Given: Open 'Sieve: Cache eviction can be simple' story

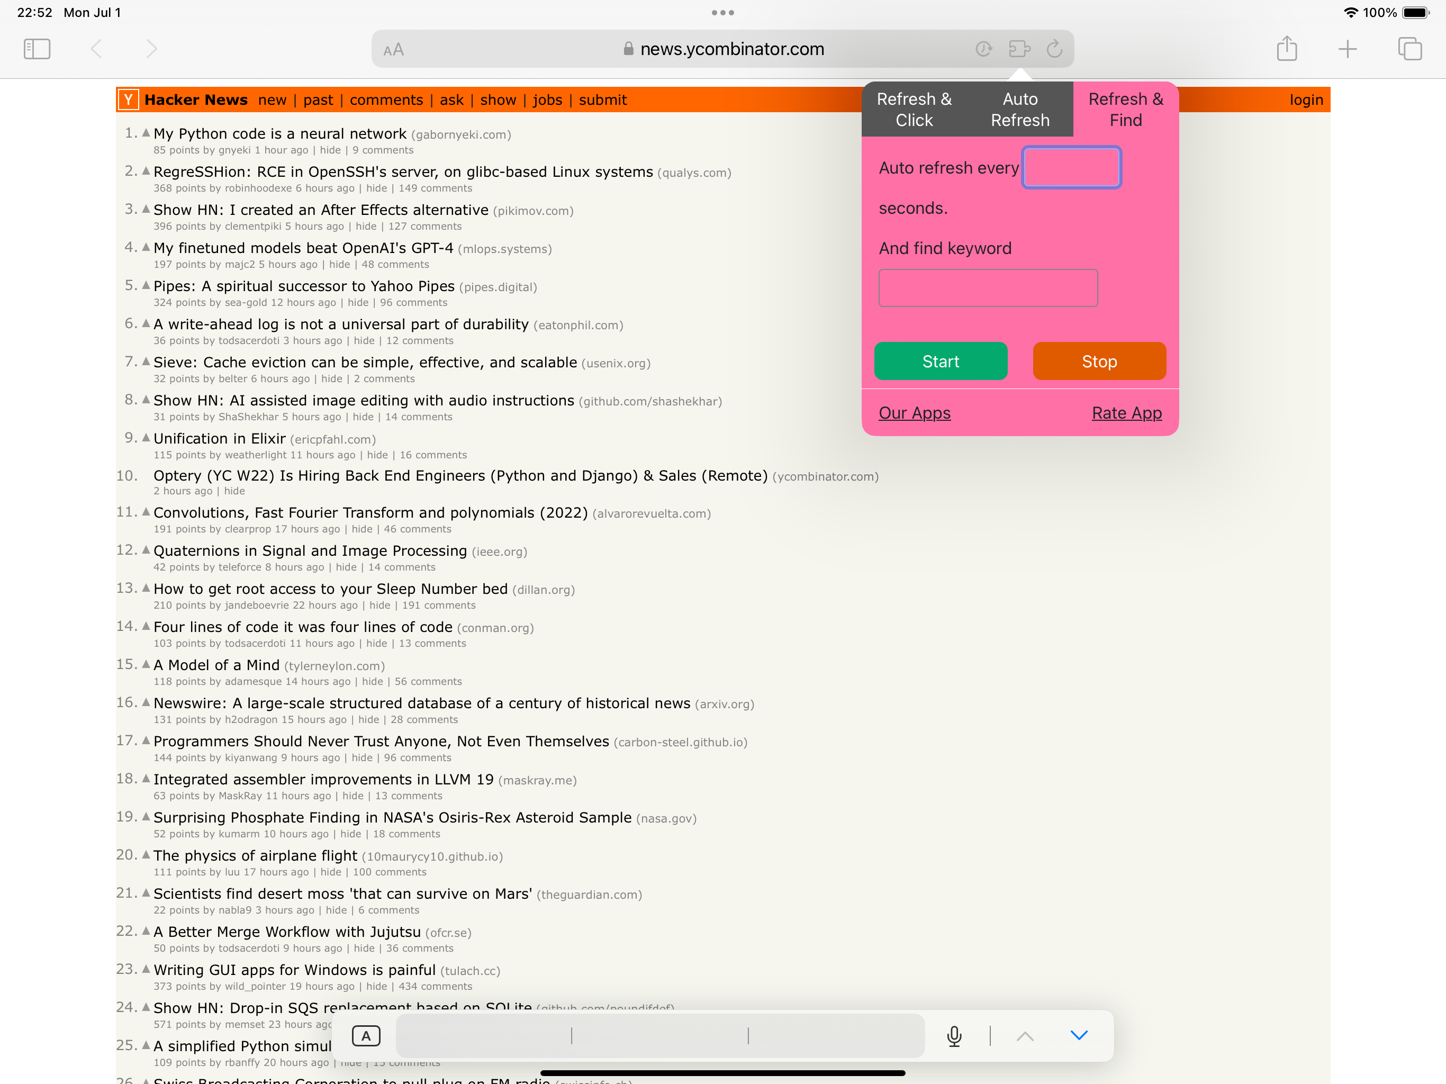Looking at the screenshot, I should pyautogui.click(x=365, y=362).
